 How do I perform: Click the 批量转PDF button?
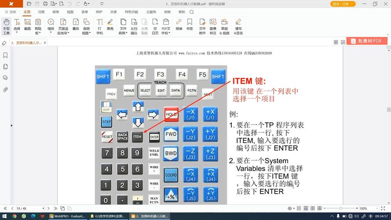click(367, 41)
